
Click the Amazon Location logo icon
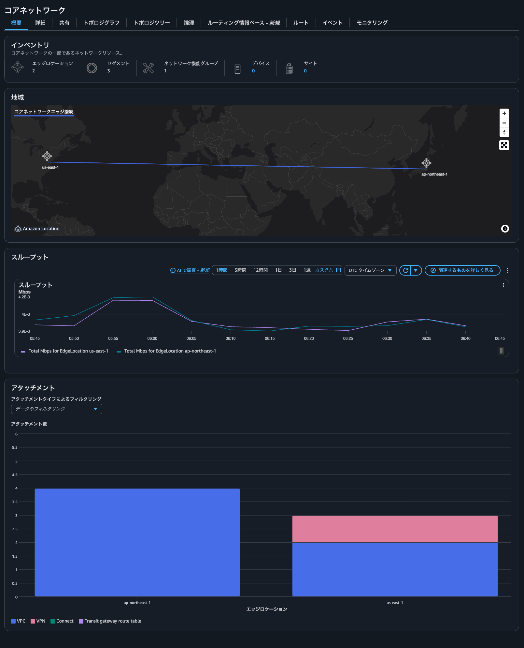coord(18,228)
